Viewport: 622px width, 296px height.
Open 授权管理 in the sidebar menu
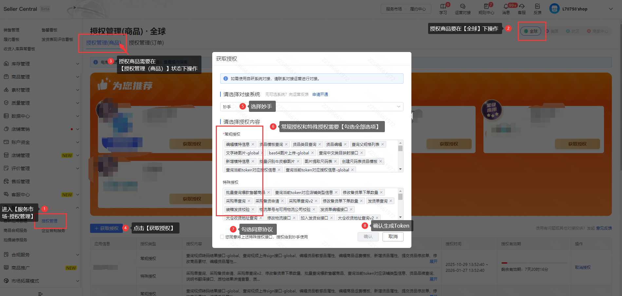tap(49, 221)
